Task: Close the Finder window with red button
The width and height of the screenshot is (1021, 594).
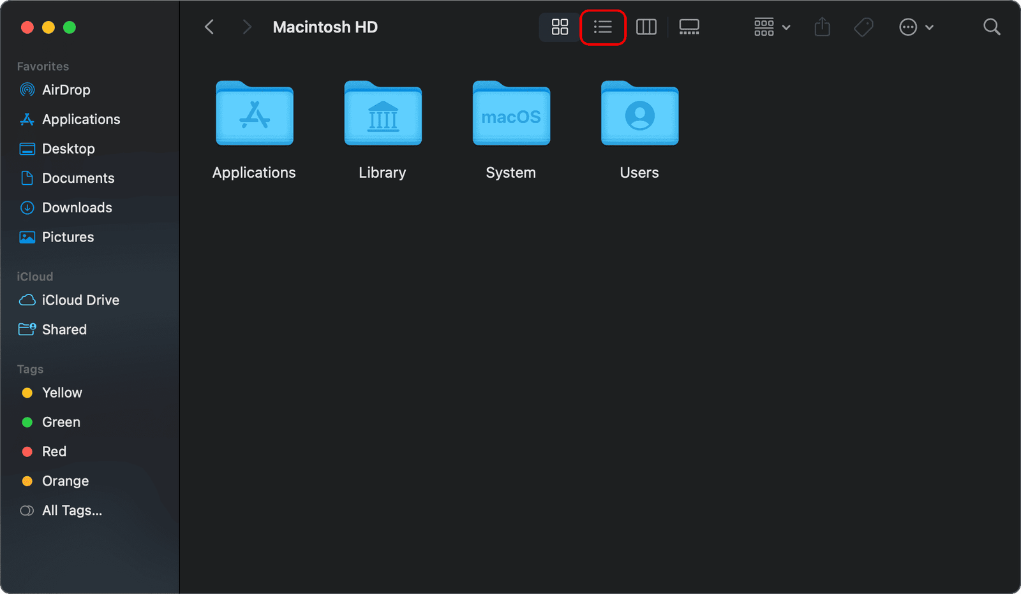Action: [x=27, y=27]
